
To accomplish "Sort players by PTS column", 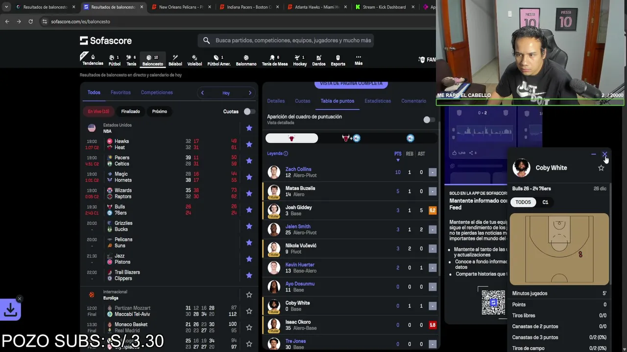I will coord(398,154).
